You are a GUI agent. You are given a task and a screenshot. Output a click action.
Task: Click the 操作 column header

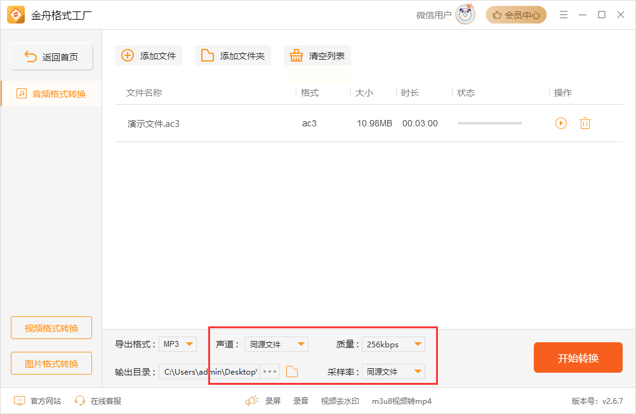click(563, 93)
